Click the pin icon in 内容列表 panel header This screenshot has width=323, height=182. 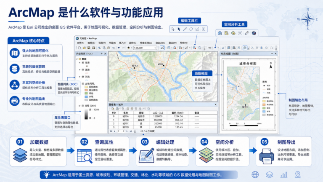coord(101,54)
